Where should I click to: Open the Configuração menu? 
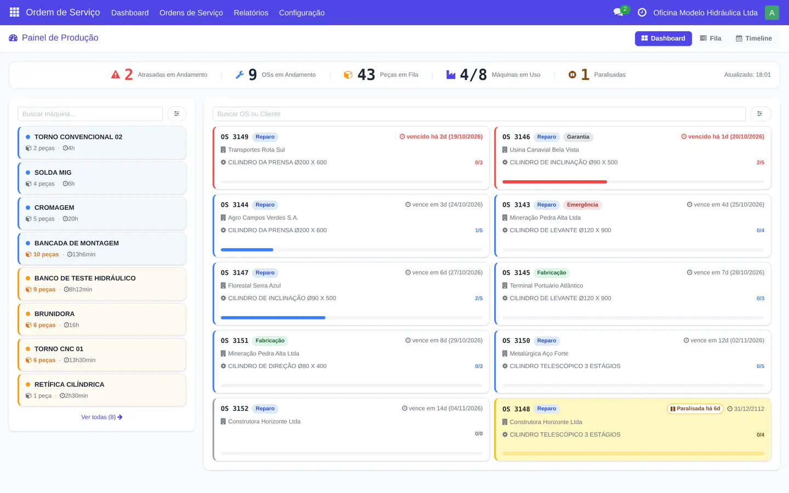(302, 13)
